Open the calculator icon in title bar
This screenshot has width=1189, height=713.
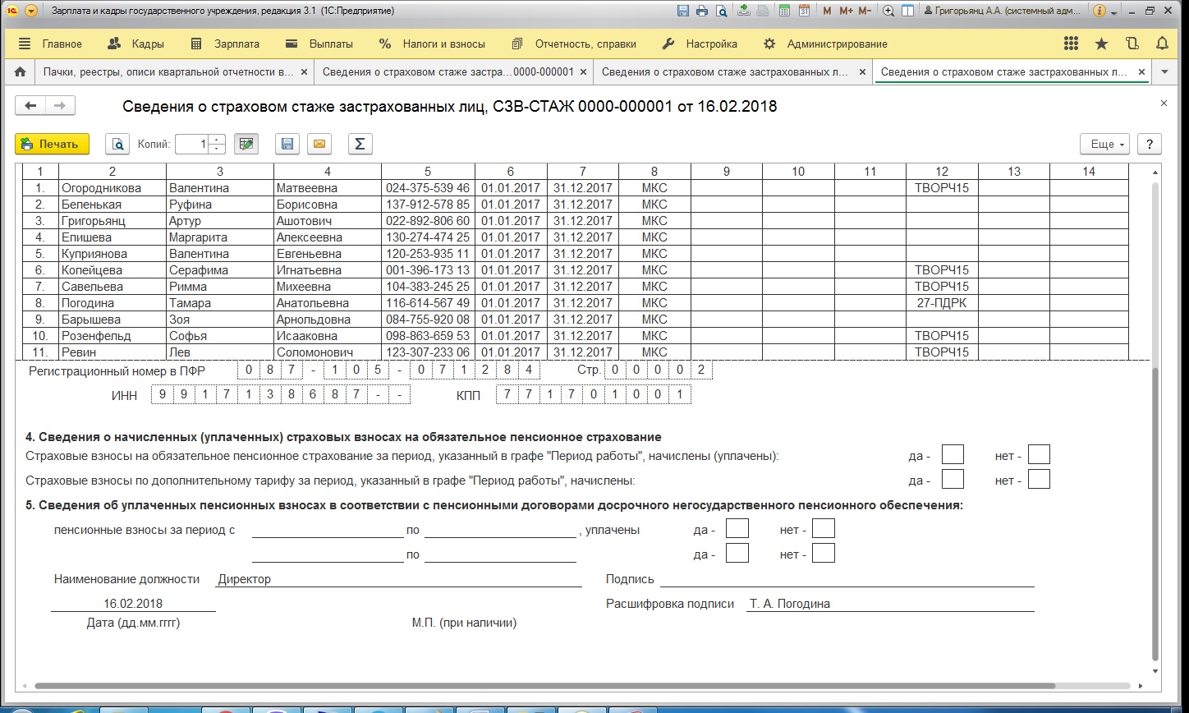[x=784, y=11]
